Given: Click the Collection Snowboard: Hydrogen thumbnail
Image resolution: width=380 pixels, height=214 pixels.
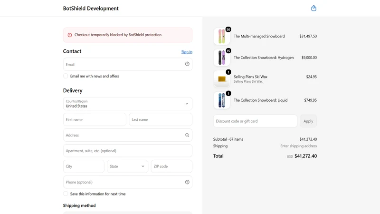Looking at the screenshot, I should pyautogui.click(x=222, y=58).
